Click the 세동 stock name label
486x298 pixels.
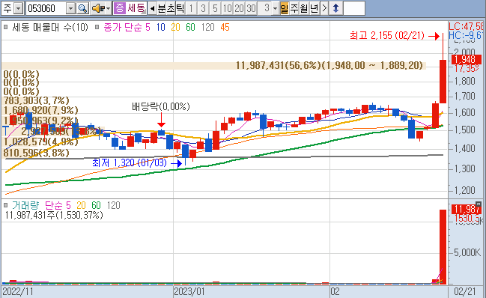coord(136,8)
